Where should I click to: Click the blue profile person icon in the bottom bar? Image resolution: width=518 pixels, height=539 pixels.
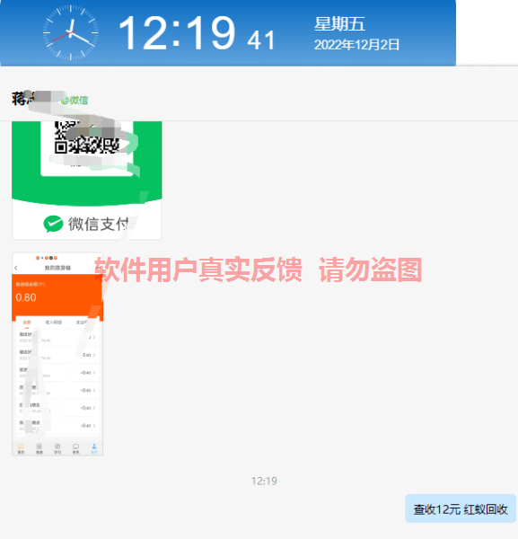(94, 448)
